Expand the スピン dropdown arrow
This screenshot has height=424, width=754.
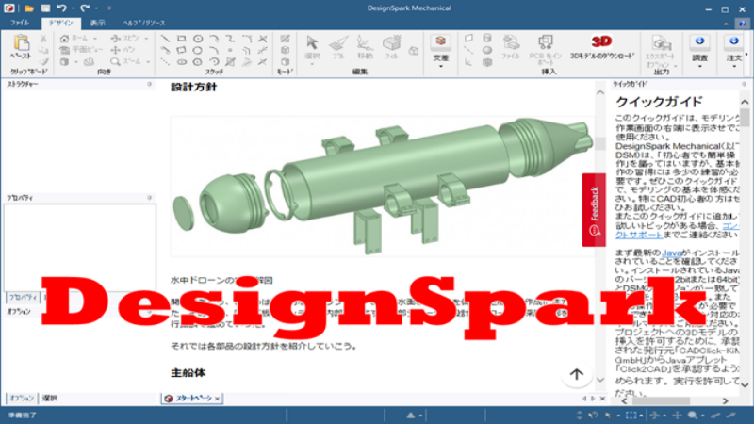tap(146, 39)
